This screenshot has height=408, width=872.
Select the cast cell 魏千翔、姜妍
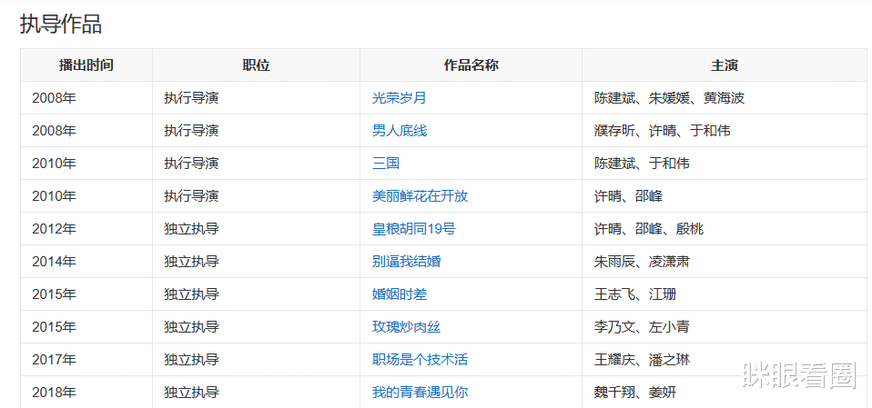(635, 393)
